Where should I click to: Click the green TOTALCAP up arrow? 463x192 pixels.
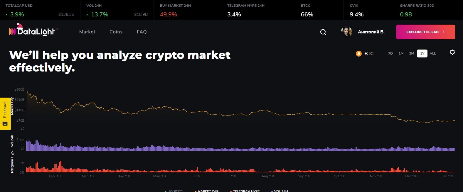[x=6, y=15]
